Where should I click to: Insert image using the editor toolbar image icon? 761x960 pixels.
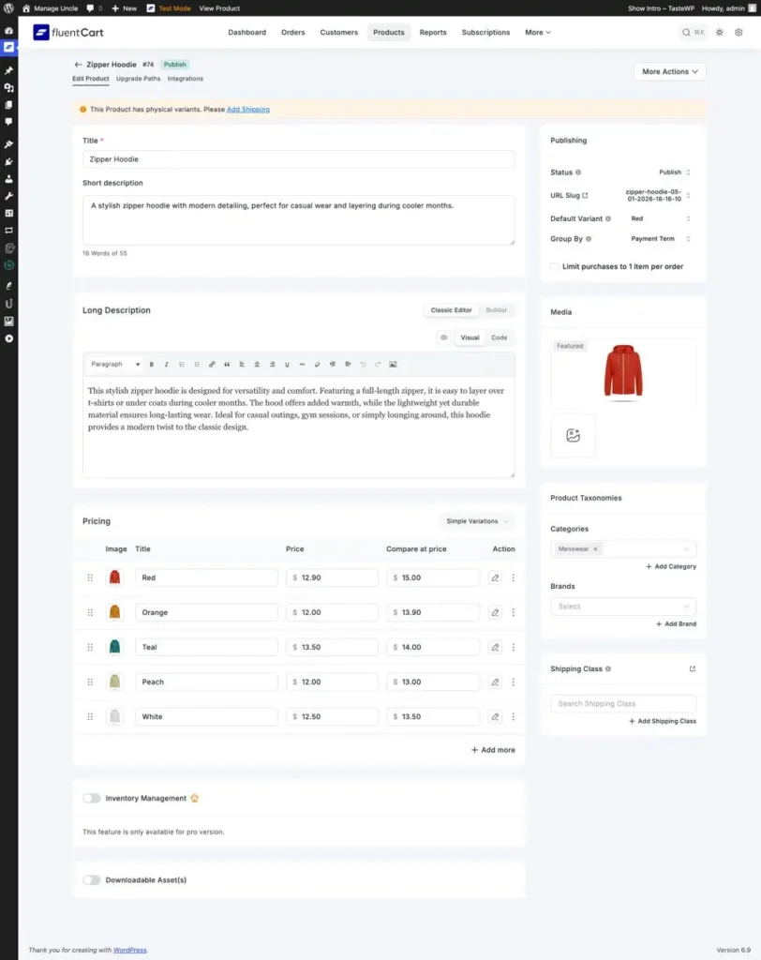pyautogui.click(x=393, y=364)
